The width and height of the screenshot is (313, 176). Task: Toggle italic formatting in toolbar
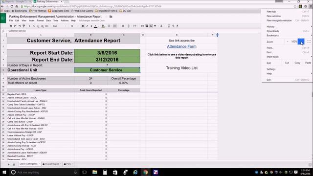coord(87,26)
